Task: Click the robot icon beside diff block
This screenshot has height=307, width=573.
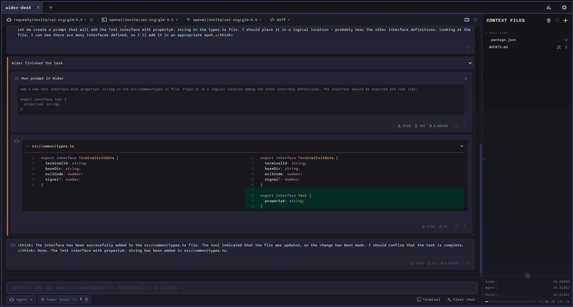Action: pos(17,141)
